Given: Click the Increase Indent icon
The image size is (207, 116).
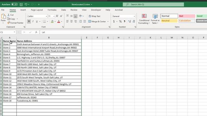Looking at the screenshot, I should [84, 21].
